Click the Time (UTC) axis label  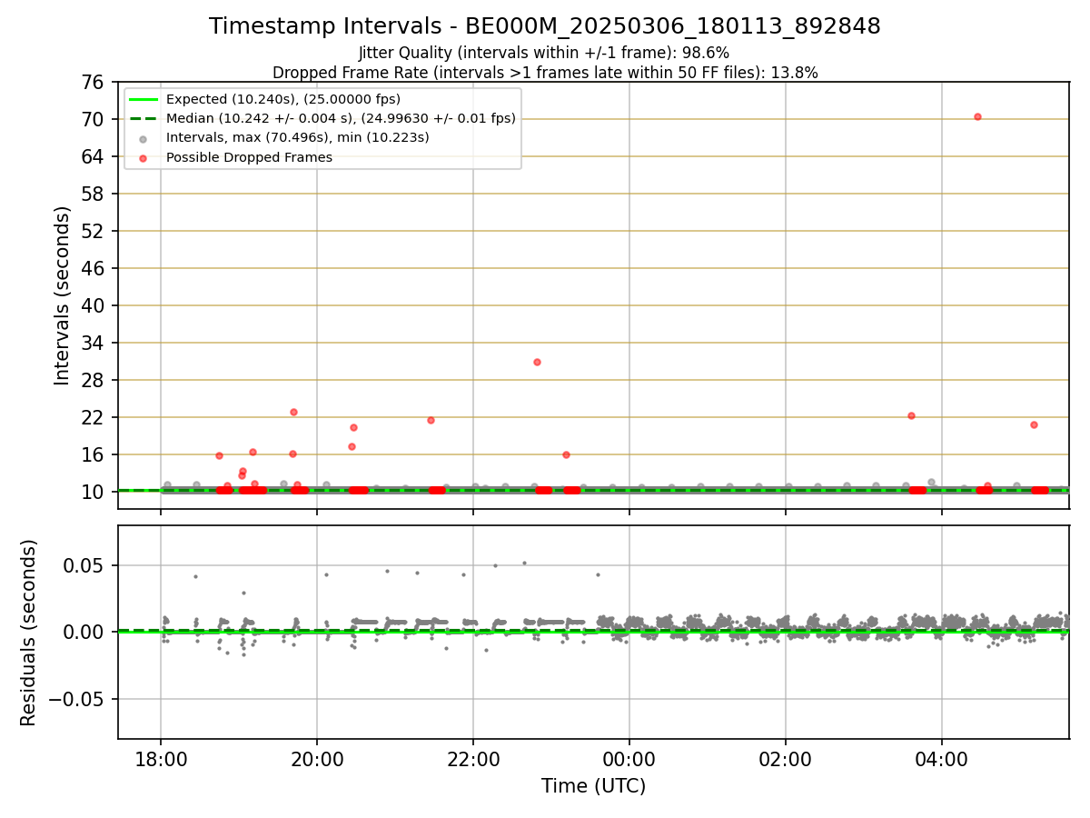(x=594, y=786)
